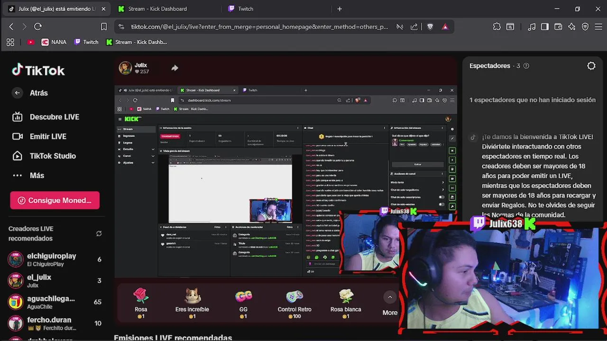This screenshot has height=341, width=607.
Task: Click the 'Creadores LIVE recomendados' heading
Action: [x=31, y=233]
